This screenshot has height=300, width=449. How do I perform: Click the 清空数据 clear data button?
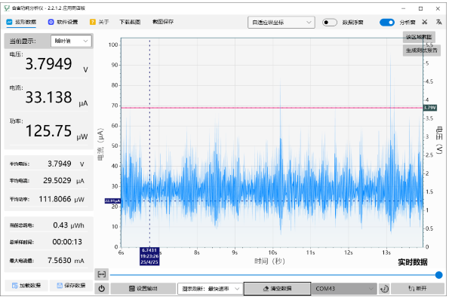277,289
